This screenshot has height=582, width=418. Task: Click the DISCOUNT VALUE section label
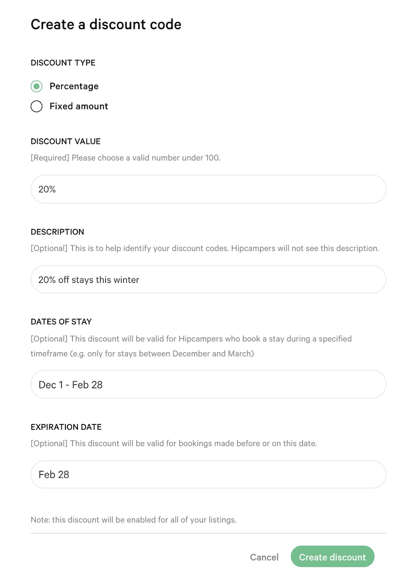pos(66,142)
